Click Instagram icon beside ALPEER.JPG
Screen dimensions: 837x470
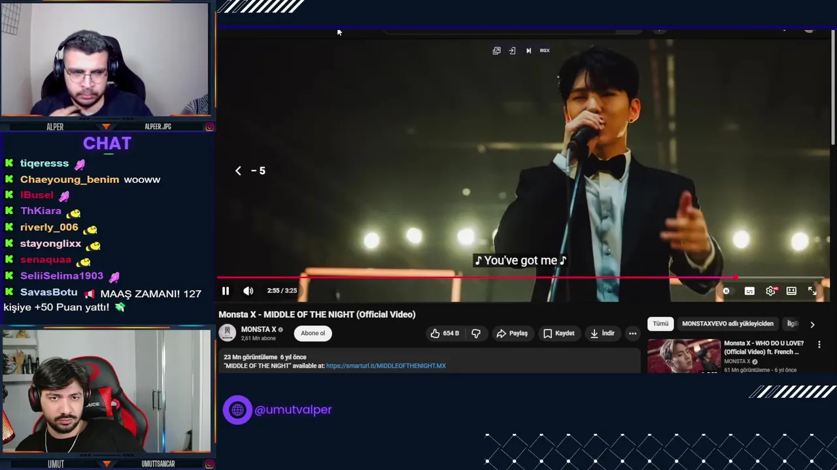[x=209, y=127]
